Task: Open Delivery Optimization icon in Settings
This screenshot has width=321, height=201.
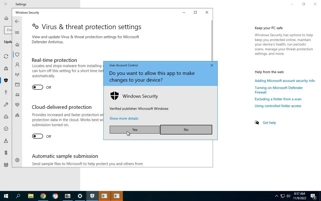Action: (x=6, y=68)
